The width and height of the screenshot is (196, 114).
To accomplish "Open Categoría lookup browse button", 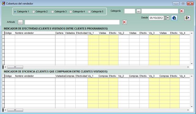I will pos(138,11).
